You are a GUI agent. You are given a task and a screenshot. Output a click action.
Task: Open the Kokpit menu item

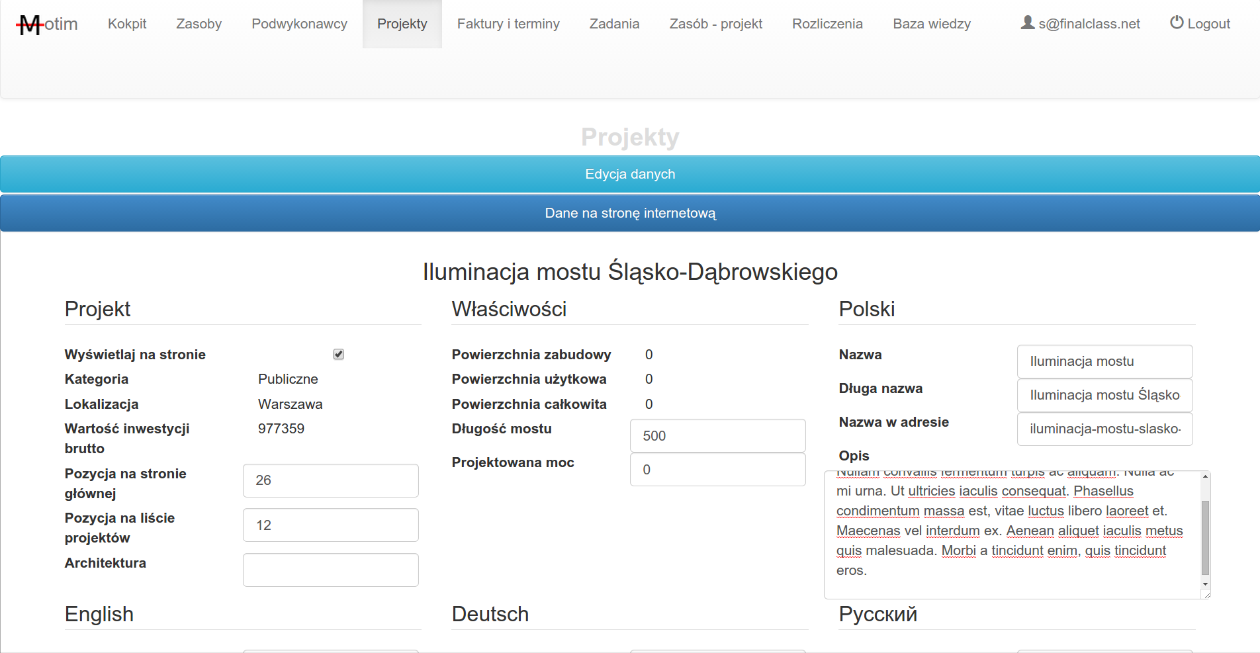point(127,24)
